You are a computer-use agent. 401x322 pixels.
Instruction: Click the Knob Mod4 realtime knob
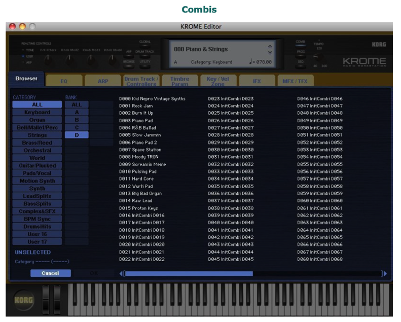tap(112, 61)
